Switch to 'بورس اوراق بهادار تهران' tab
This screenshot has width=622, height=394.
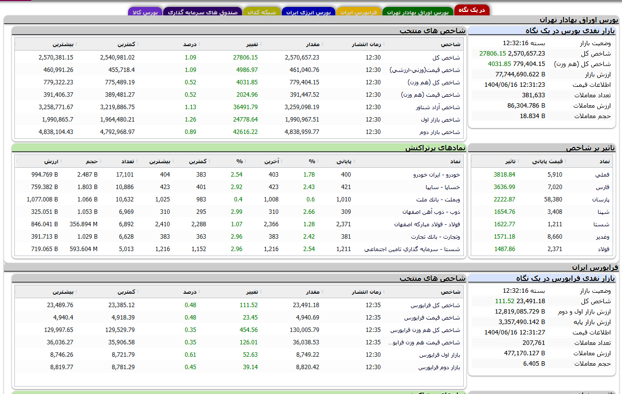pos(418,12)
